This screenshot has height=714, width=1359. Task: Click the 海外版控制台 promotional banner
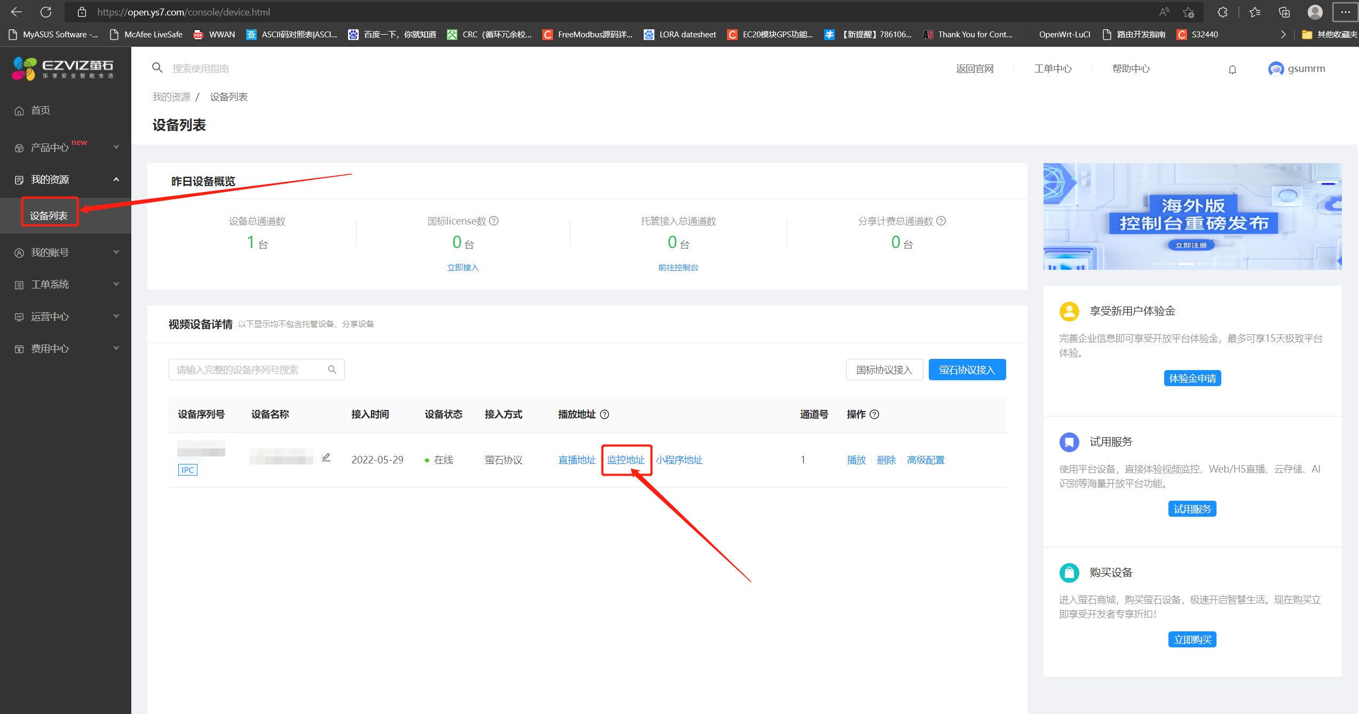tap(1191, 216)
